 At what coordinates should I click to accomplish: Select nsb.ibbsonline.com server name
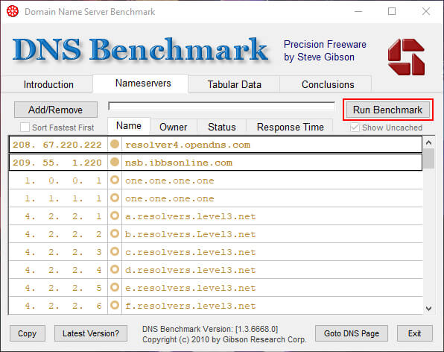coord(179,163)
